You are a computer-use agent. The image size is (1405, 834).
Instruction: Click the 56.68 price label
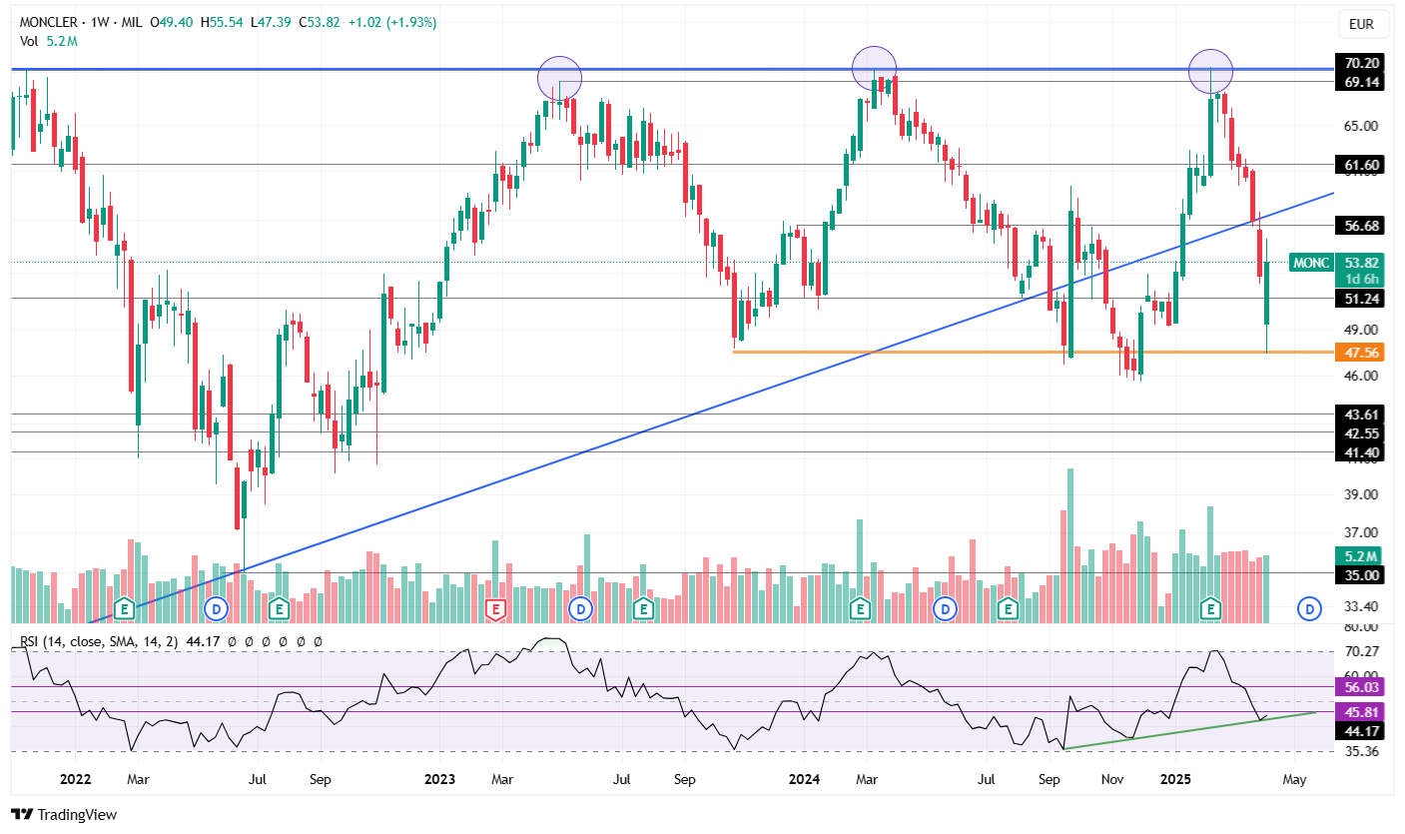(x=1361, y=226)
